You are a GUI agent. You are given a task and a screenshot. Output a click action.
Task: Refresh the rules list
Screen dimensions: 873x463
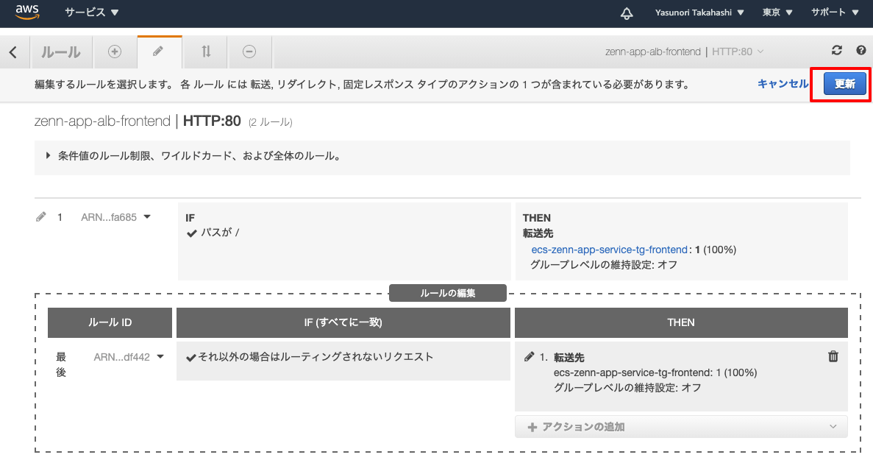click(836, 50)
